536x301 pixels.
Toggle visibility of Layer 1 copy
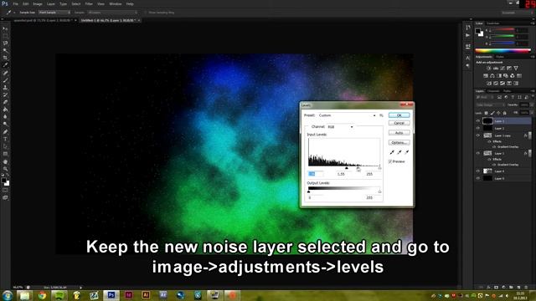pyautogui.click(x=478, y=135)
